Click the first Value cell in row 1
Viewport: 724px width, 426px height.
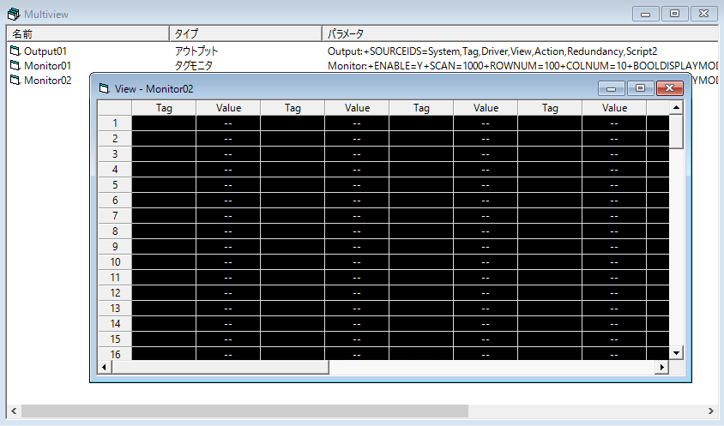point(228,123)
